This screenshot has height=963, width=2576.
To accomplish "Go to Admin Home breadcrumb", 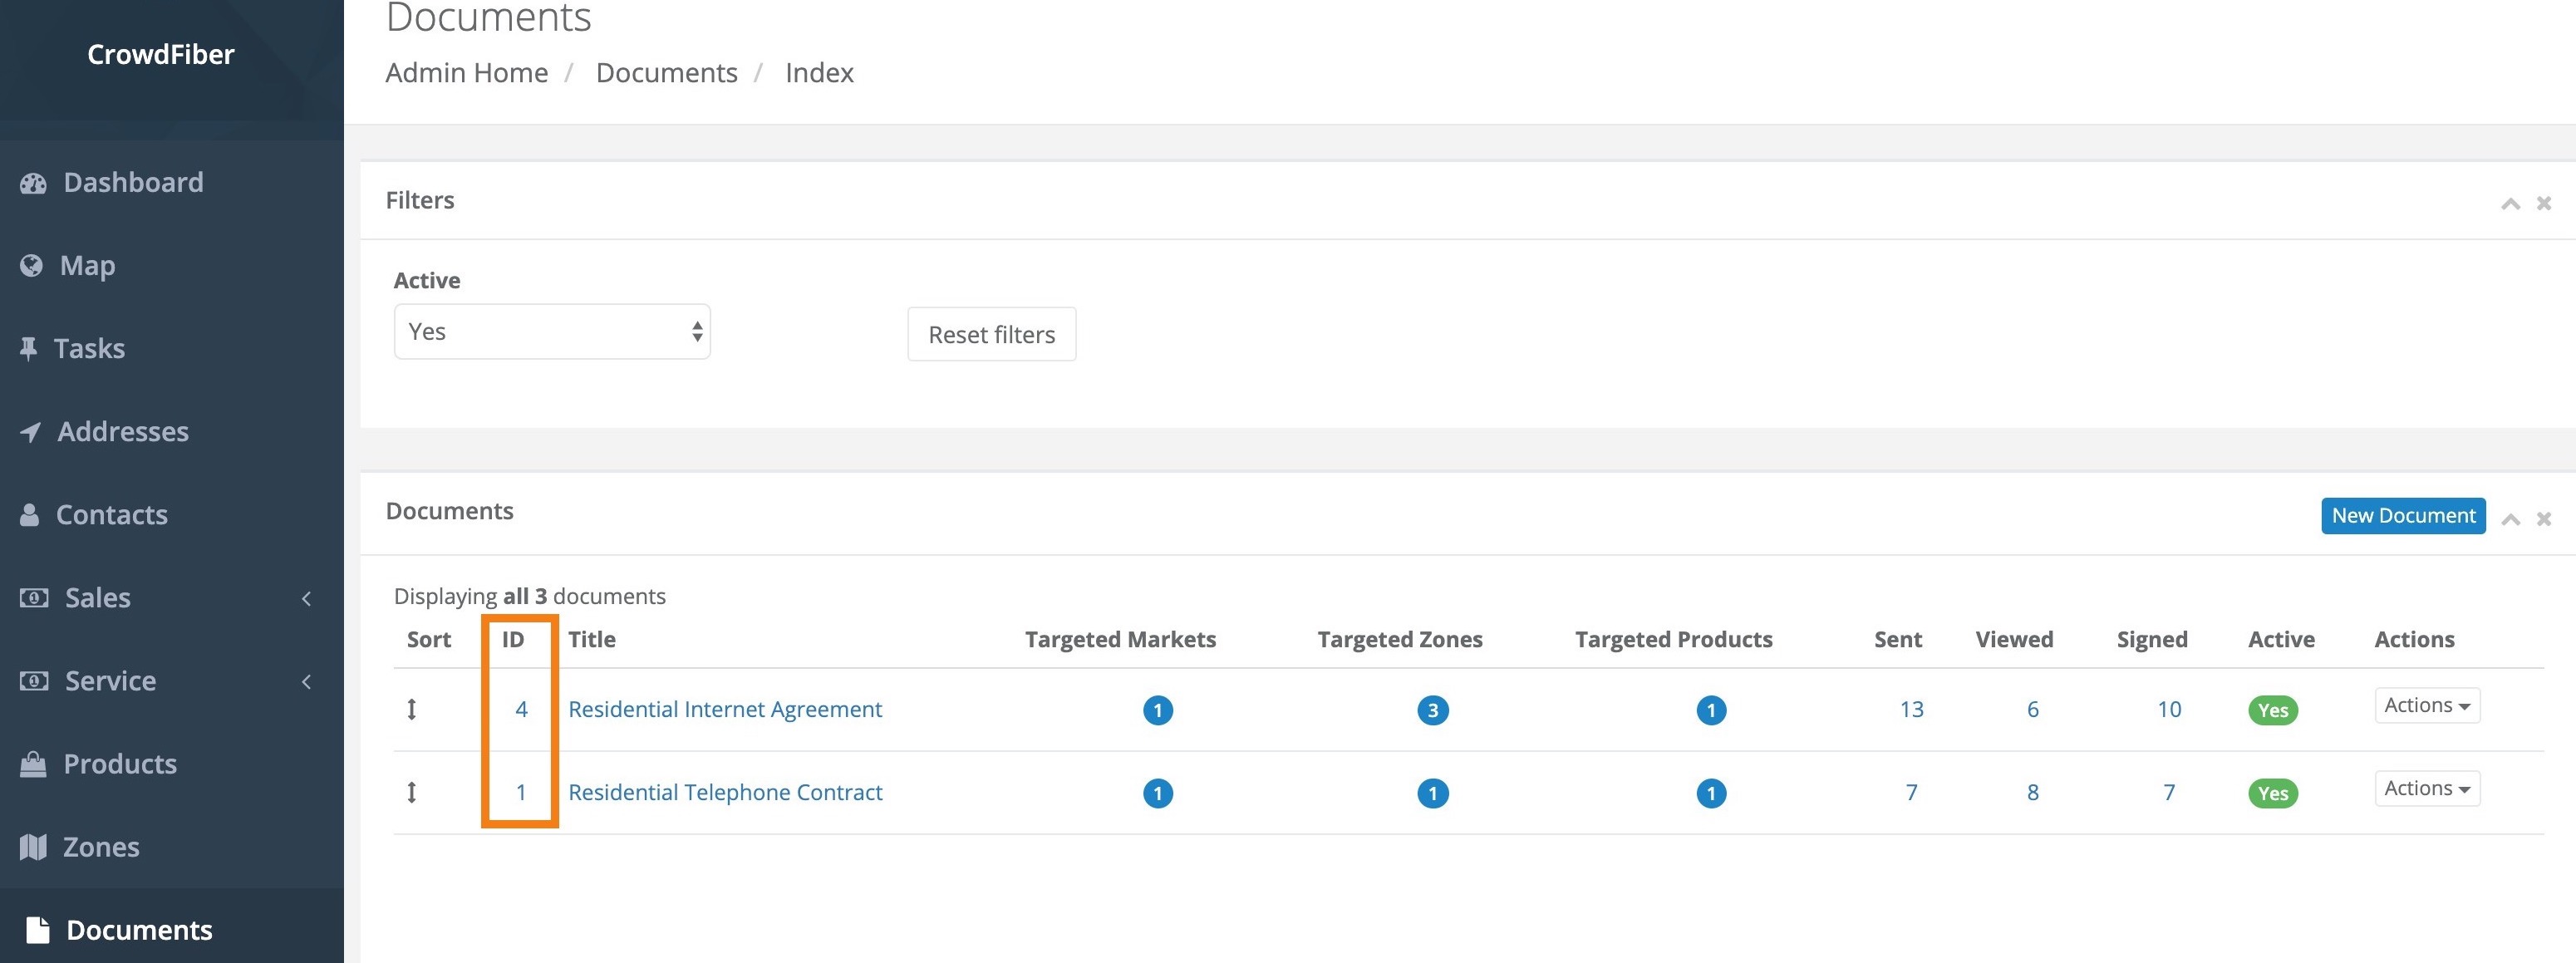I will [x=467, y=73].
